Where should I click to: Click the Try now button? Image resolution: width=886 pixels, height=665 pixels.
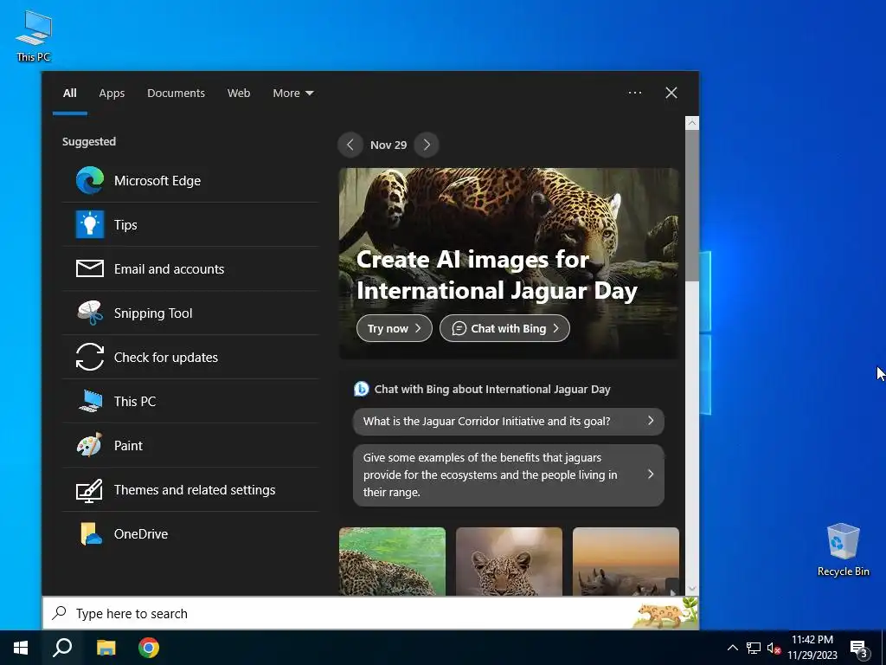395,328
